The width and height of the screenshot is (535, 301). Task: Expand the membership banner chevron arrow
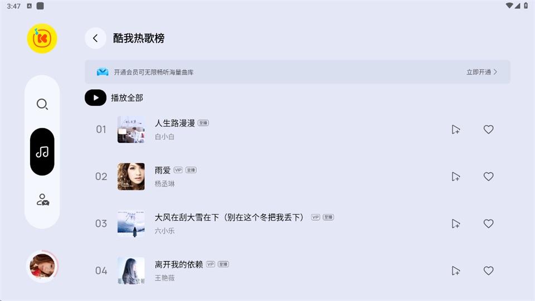[x=495, y=72]
